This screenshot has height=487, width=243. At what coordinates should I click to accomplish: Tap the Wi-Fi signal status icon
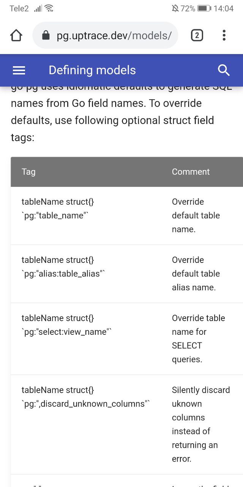49,8
